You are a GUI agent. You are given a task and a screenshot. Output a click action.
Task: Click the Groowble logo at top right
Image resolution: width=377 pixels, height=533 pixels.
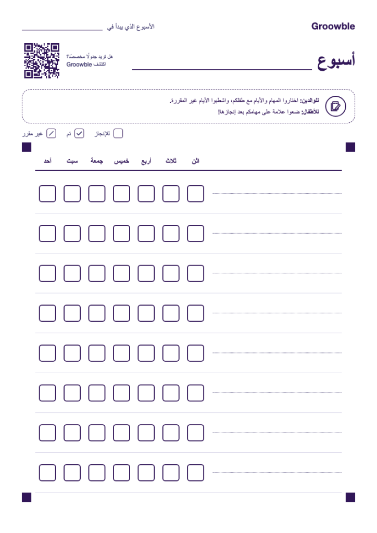[x=333, y=26]
